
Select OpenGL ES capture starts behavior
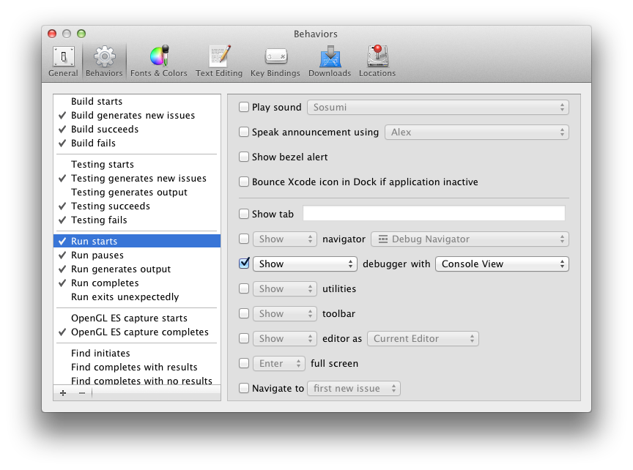click(137, 318)
